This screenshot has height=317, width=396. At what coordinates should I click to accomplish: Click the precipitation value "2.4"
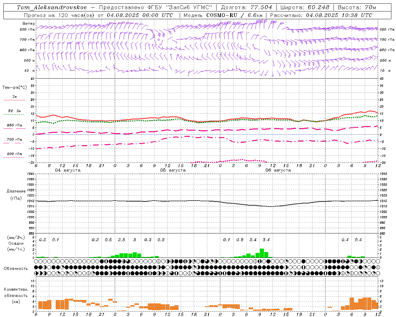coord(253,240)
